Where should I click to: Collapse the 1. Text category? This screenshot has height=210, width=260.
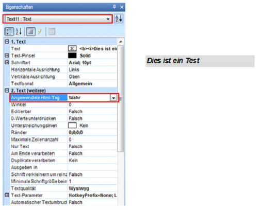[7, 42]
